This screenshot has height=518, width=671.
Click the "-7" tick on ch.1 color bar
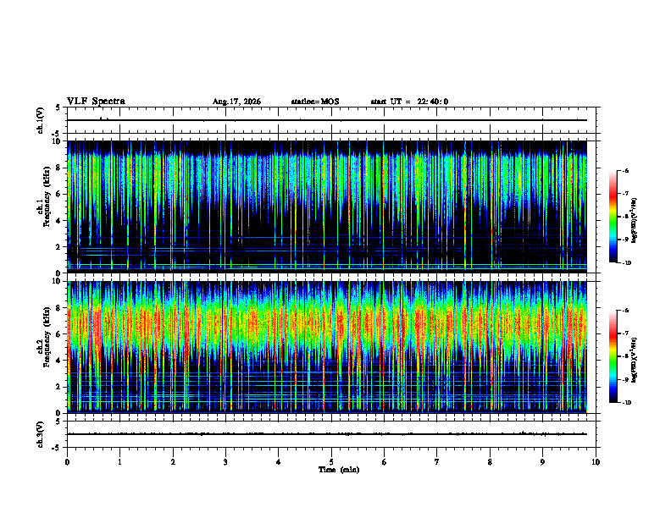(x=625, y=194)
